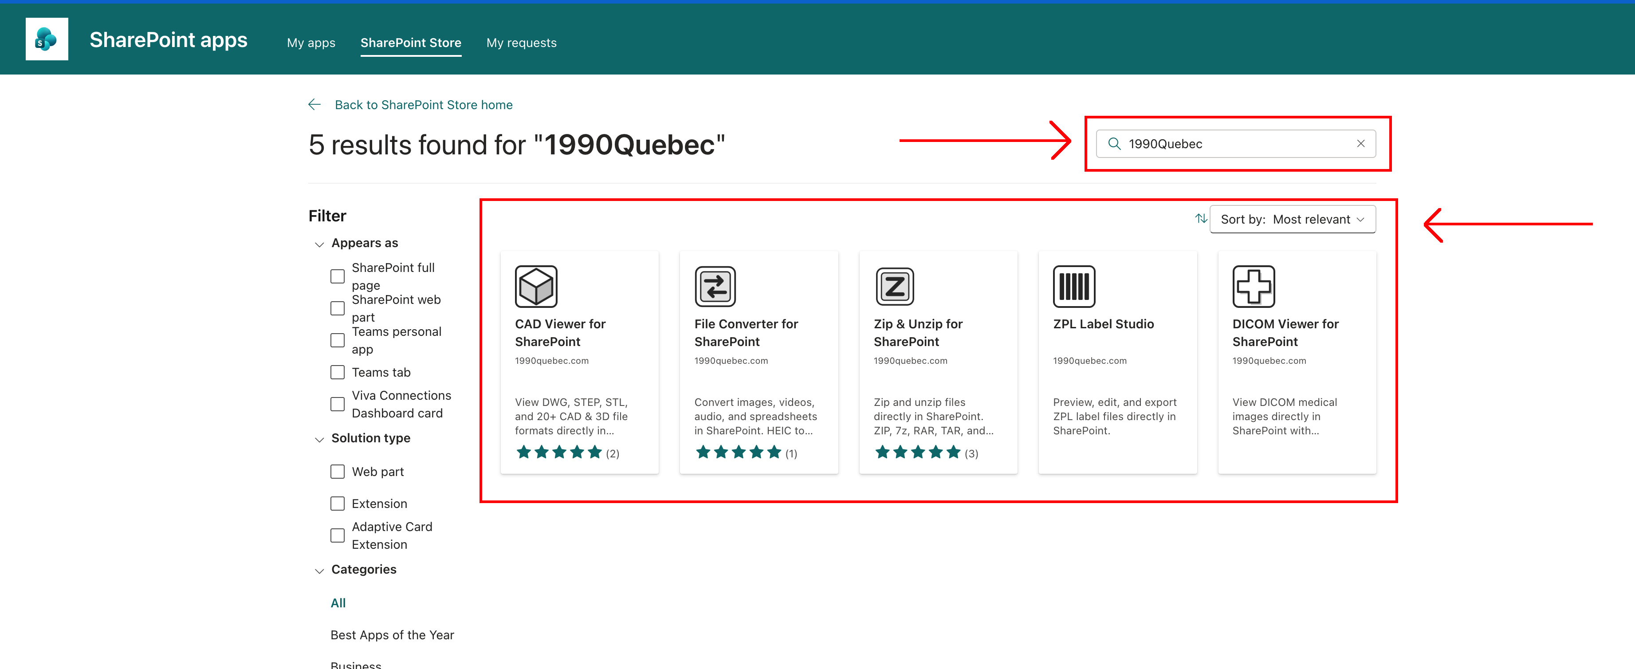This screenshot has height=669, width=1635.
Task: Open DICOM Viewer for SharePoint title
Action: [1285, 333]
